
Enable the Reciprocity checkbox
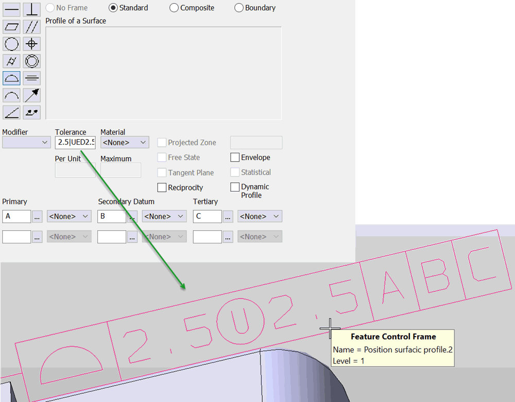click(162, 187)
